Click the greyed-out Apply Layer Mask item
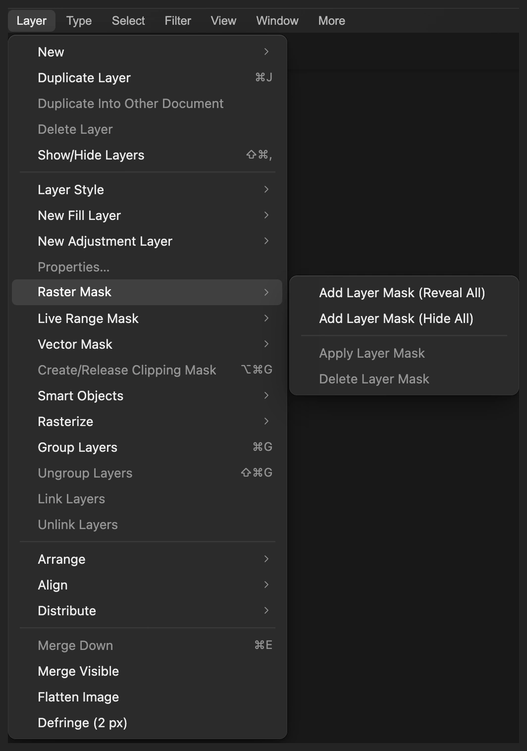The image size is (527, 751). 404,353
